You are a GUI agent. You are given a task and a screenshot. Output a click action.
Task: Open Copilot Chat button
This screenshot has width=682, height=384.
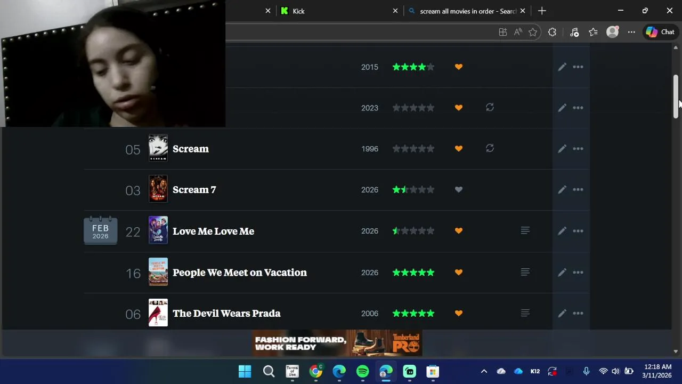661,32
